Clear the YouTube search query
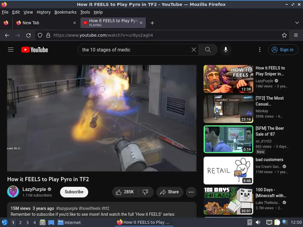 coord(194,50)
